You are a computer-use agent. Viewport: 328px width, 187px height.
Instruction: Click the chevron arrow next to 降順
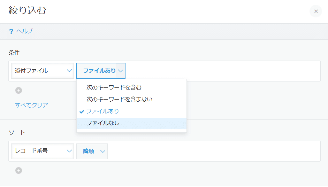(102, 151)
